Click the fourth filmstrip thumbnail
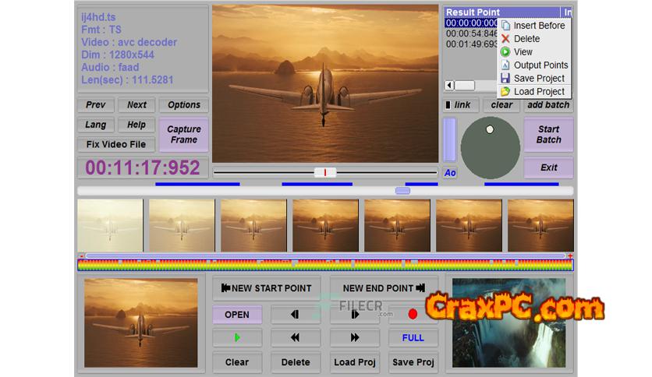This screenshot has width=652, height=377. [325, 225]
